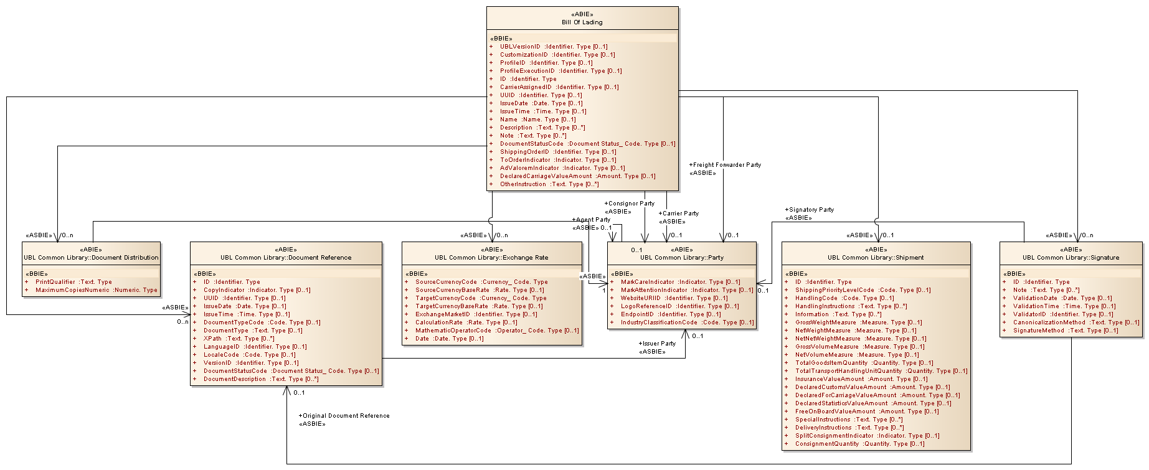
Task: Click the WebsiteURIID attribute in Party
Action: coord(674,298)
